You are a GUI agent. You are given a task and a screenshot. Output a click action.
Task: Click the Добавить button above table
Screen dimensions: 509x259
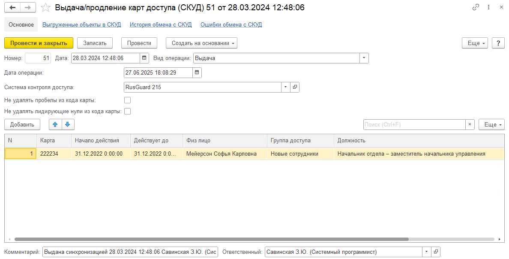click(22, 124)
